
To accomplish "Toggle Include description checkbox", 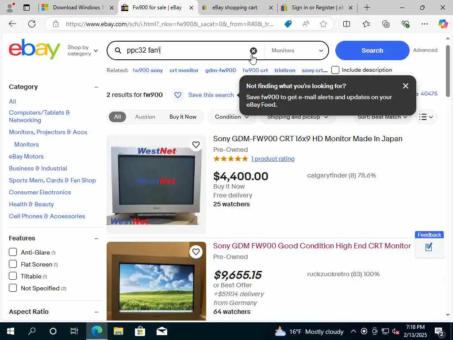I will (x=335, y=70).
